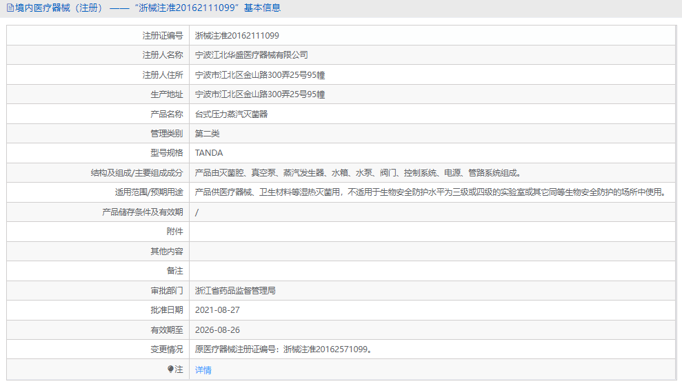Select product name 台式压力蒸汽灭菌器

click(x=232, y=114)
